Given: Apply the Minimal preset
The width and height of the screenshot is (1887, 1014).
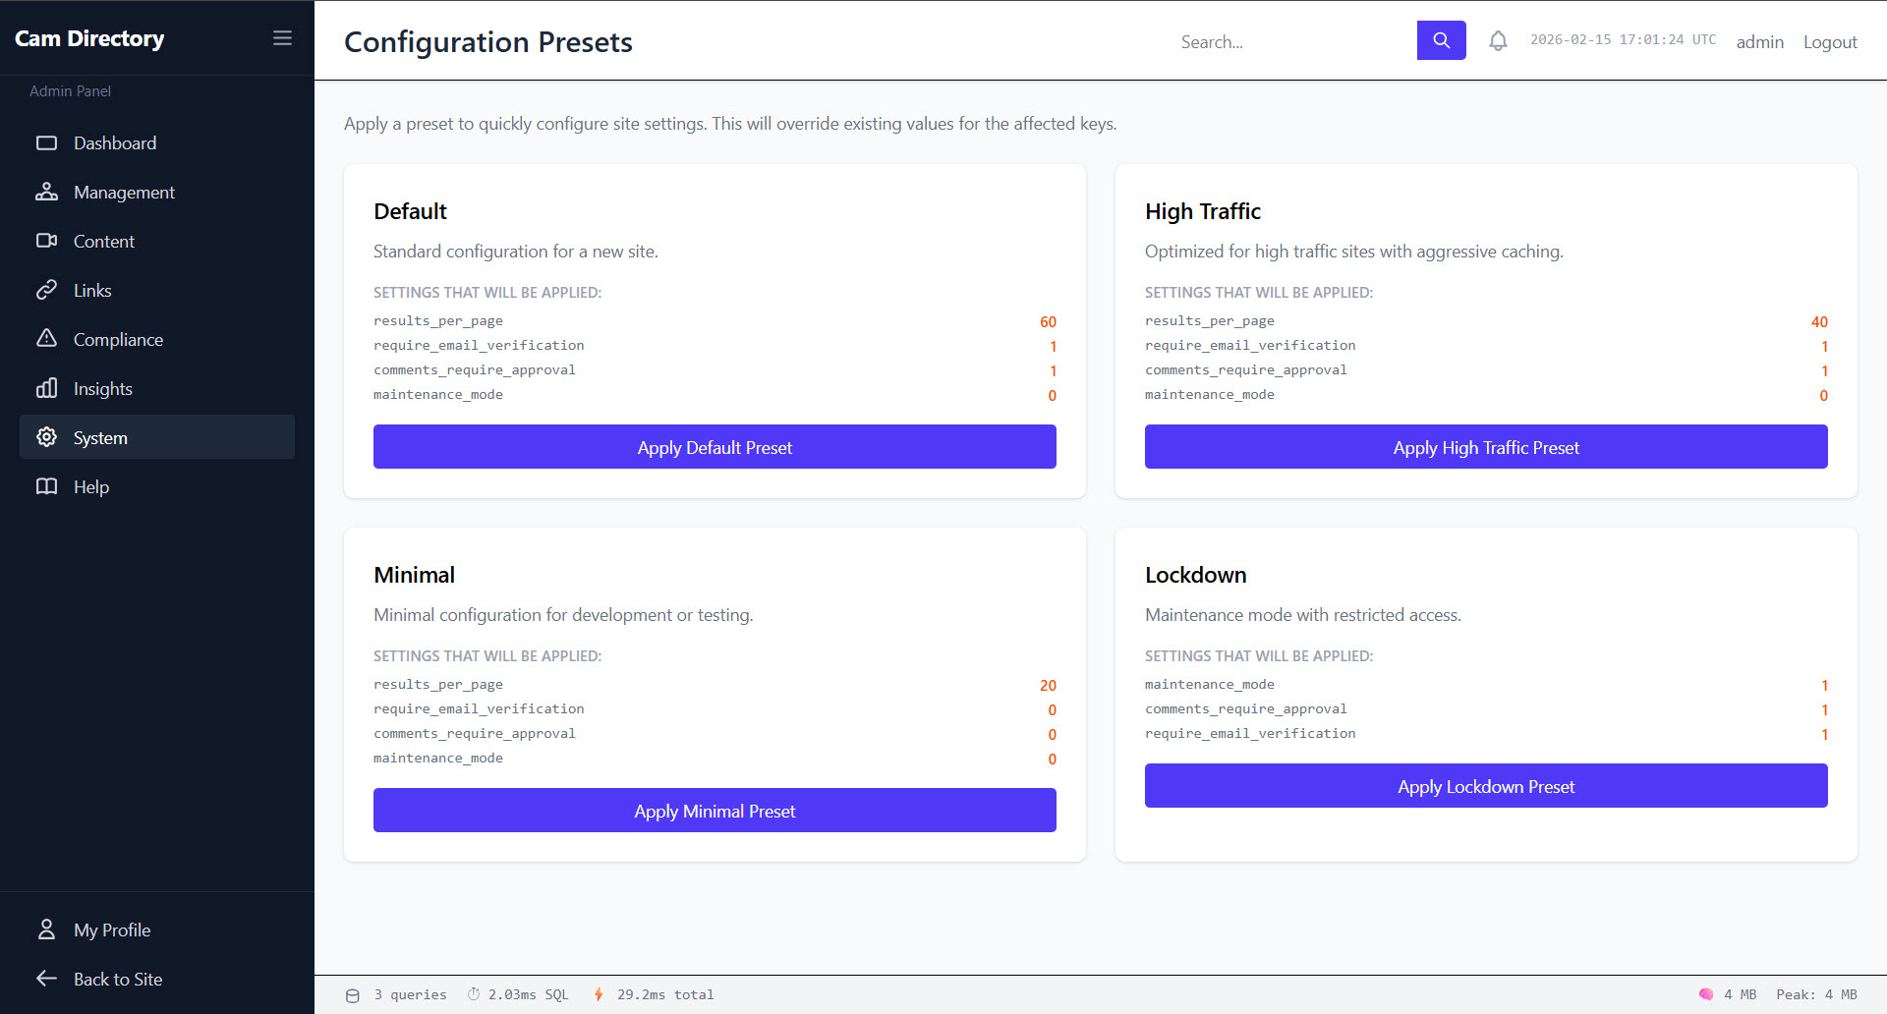Looking at the screenshot, I should [x=715, y=811].
